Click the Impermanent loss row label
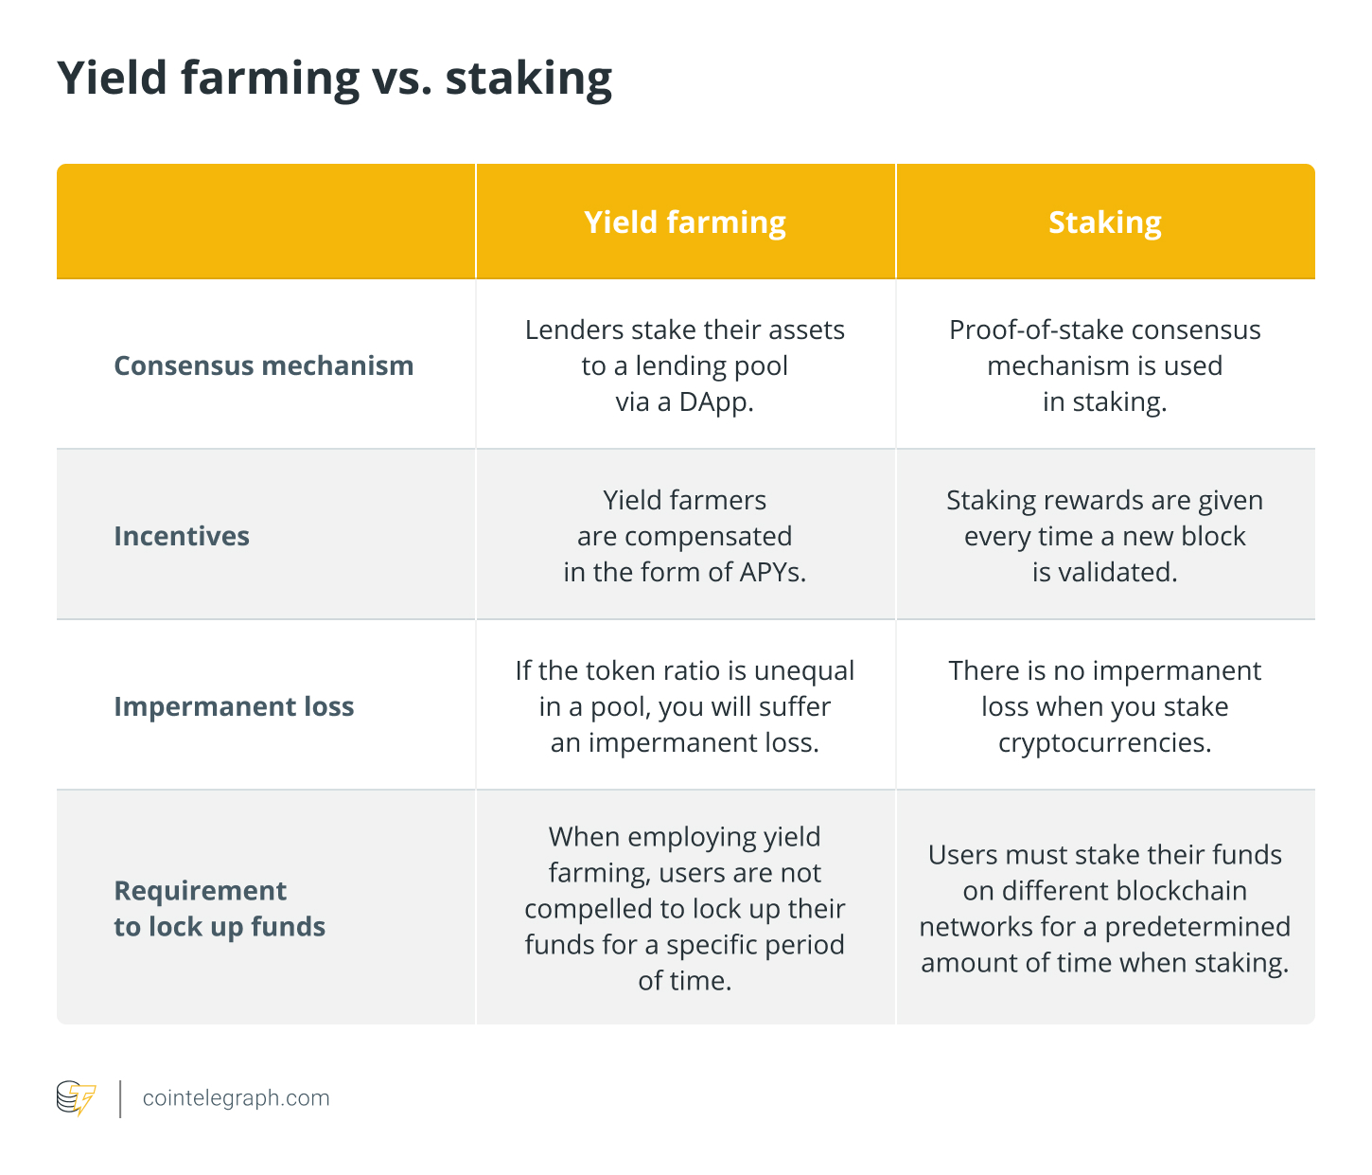 coord(234,706)
